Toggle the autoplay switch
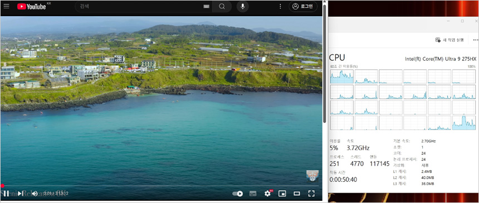 (237, 194)
